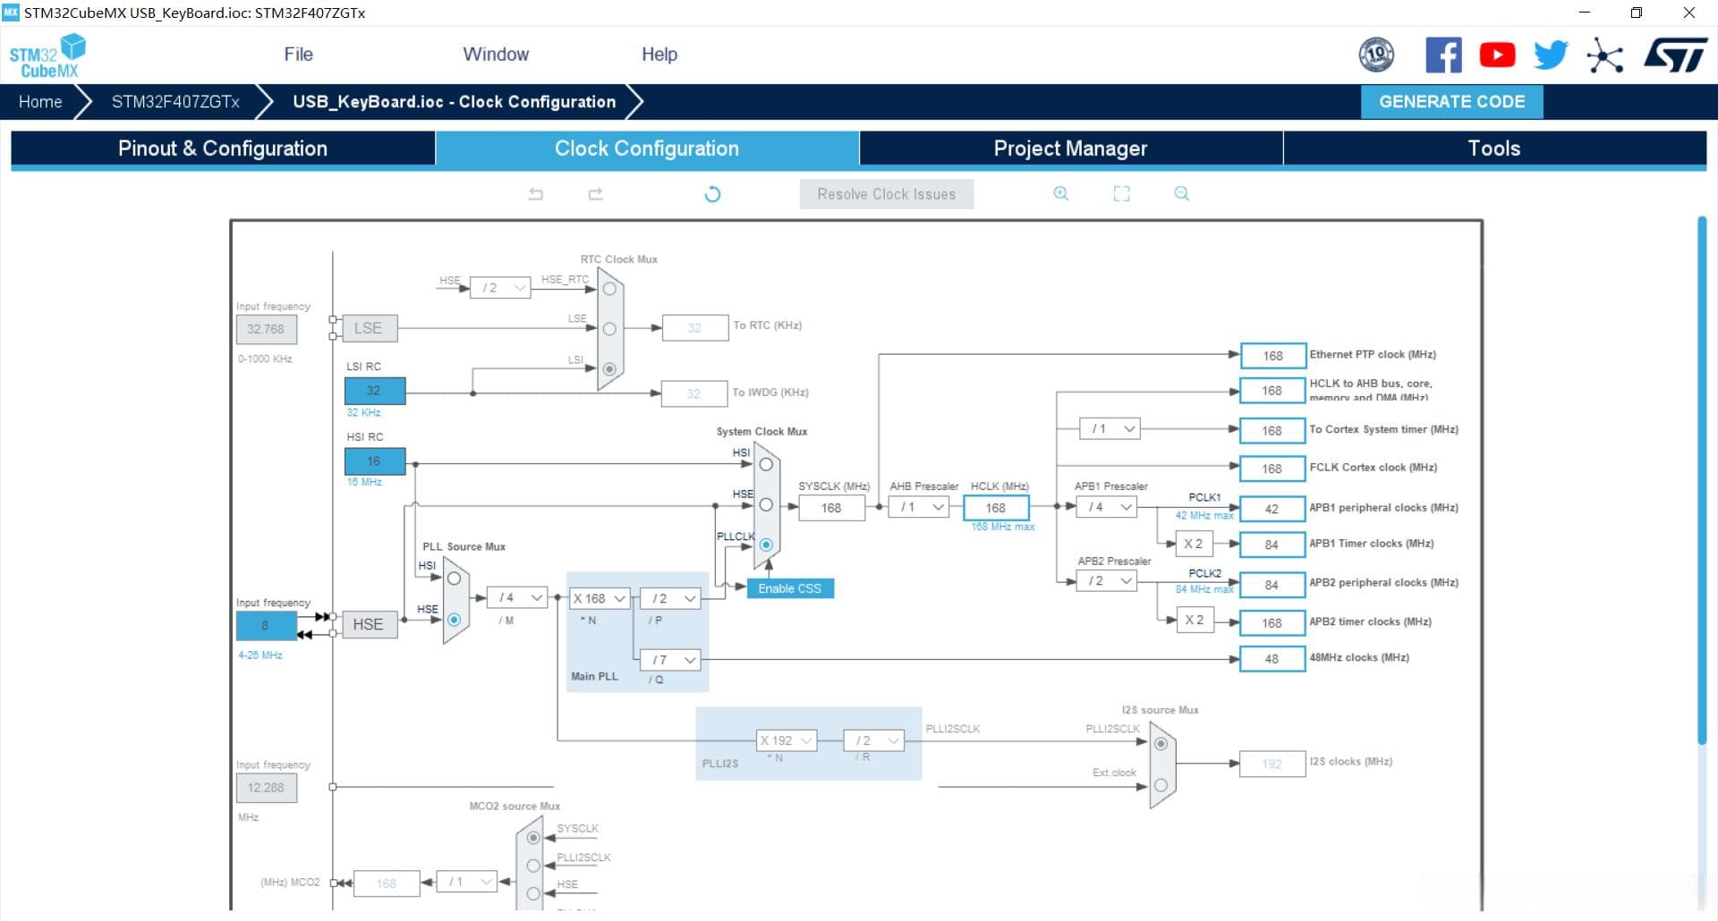The height and width of the screenshot is (921, 1718).
Task: Open the APB1 Prescaler dropdown
Action: [1107, 507]
